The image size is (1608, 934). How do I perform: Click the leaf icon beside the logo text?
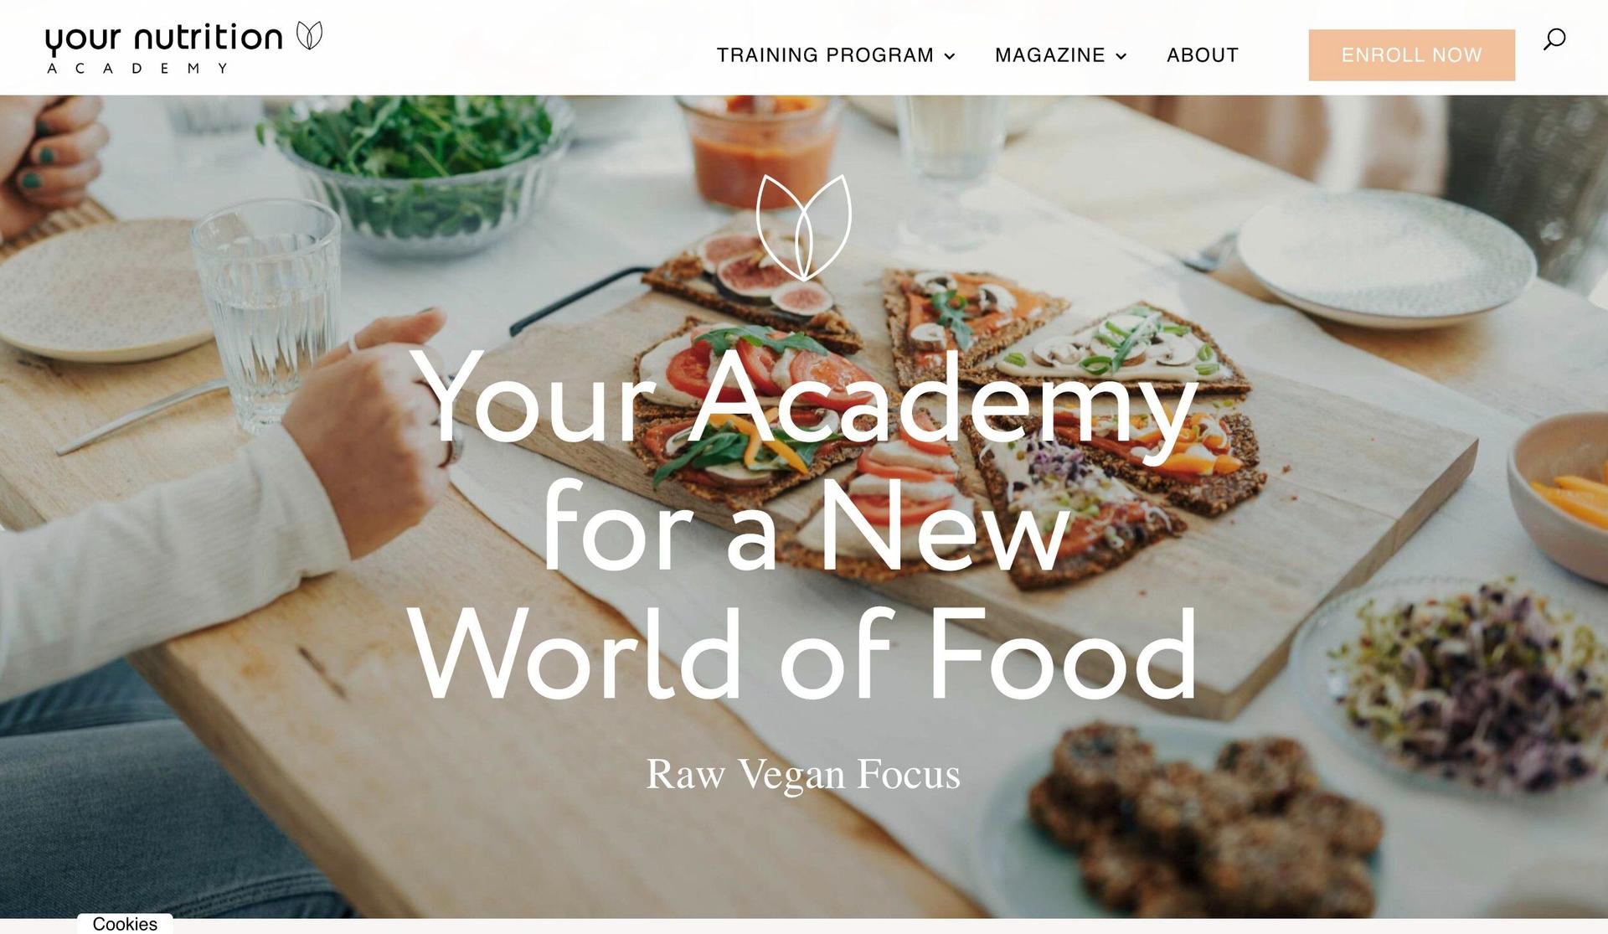click(309, 35)
